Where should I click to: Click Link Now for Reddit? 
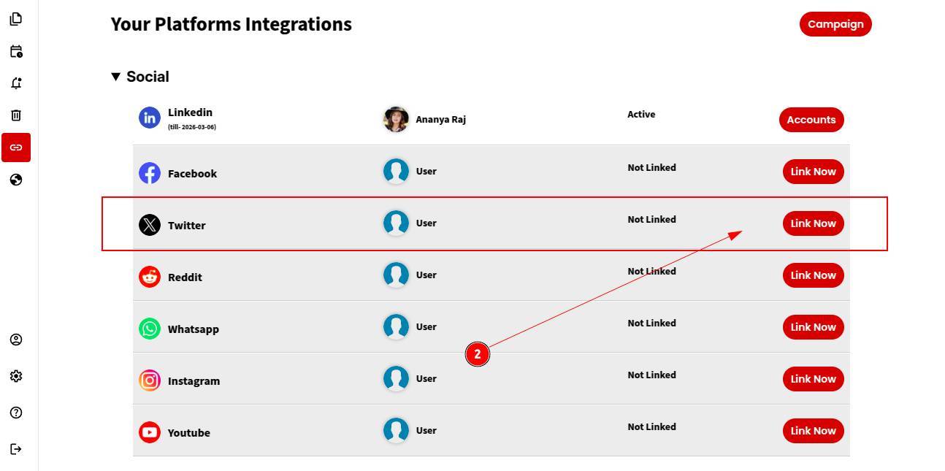click(x=813, y=275)
